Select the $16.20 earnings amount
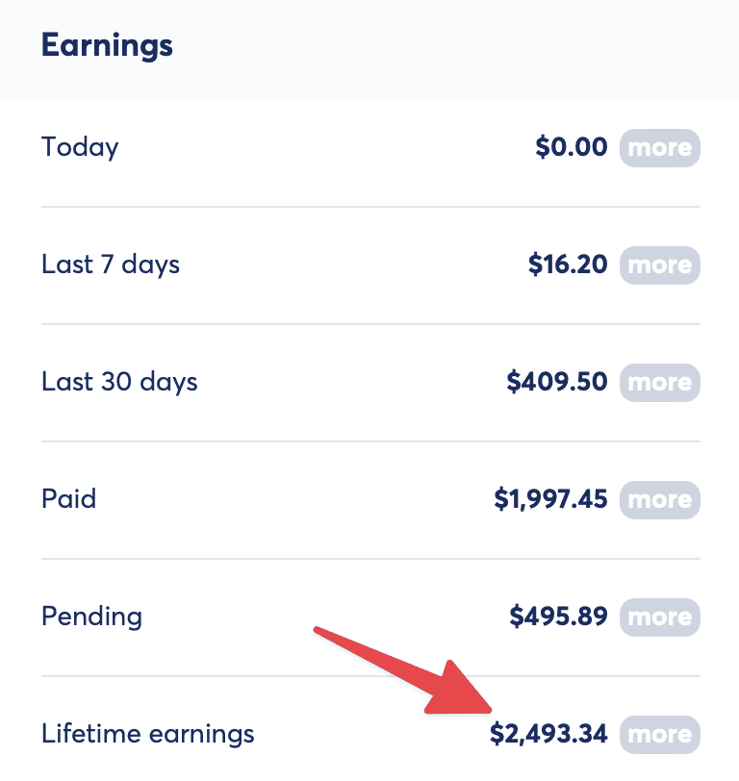 568,265
